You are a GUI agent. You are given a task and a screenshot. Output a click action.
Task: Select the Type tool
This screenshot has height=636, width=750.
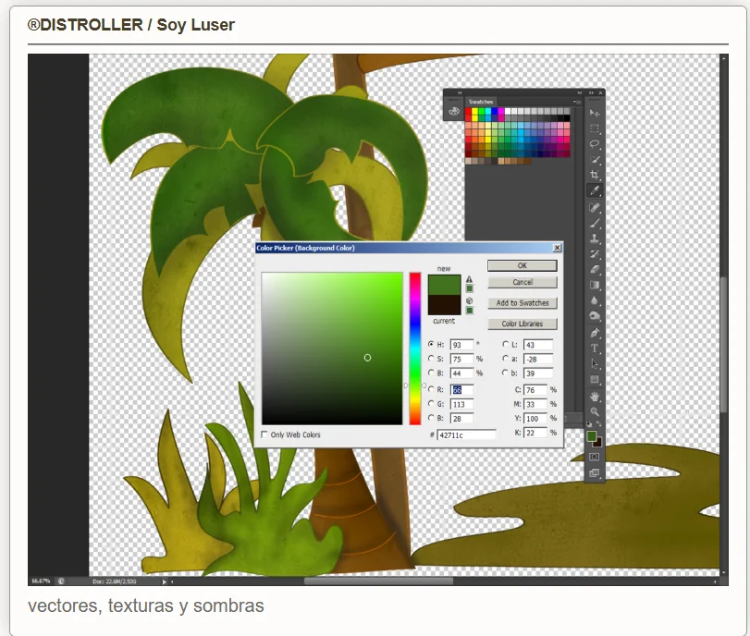(595, 349)
